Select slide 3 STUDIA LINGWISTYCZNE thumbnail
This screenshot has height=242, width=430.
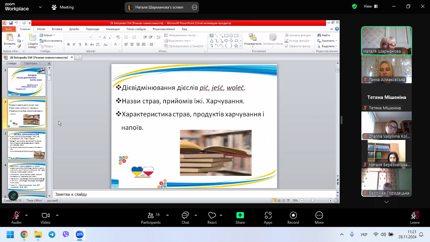(27, 145)
